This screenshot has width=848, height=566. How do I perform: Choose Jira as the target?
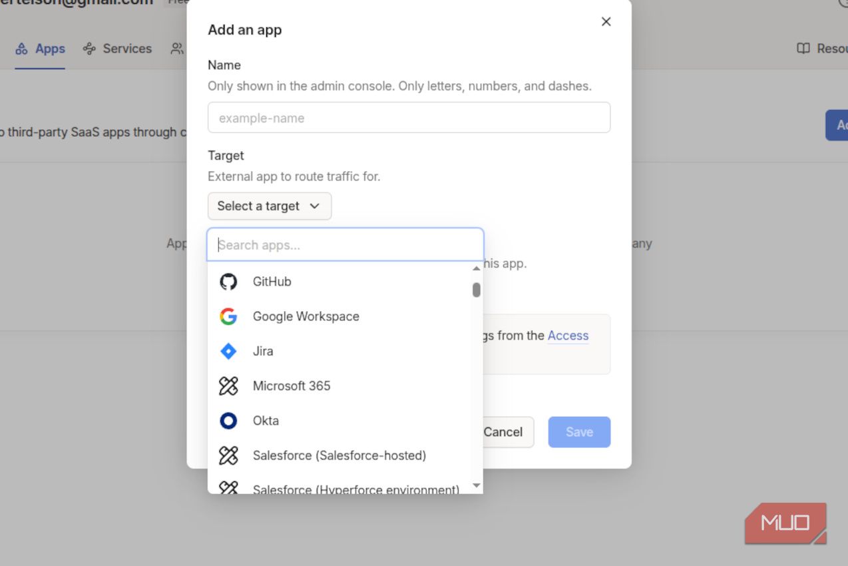coord(339,351)
